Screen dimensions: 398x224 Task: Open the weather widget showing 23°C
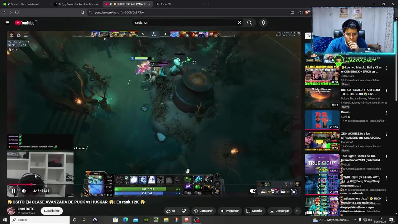pos(331,220)
